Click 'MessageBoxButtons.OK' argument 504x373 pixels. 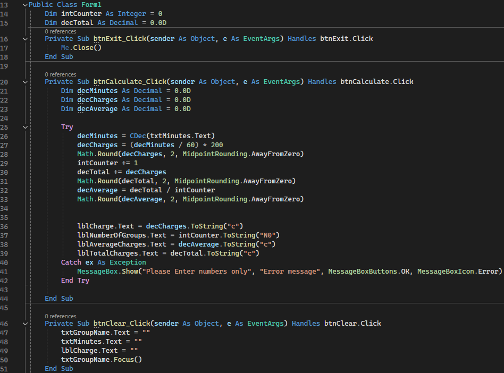click(x=368, y=272)
